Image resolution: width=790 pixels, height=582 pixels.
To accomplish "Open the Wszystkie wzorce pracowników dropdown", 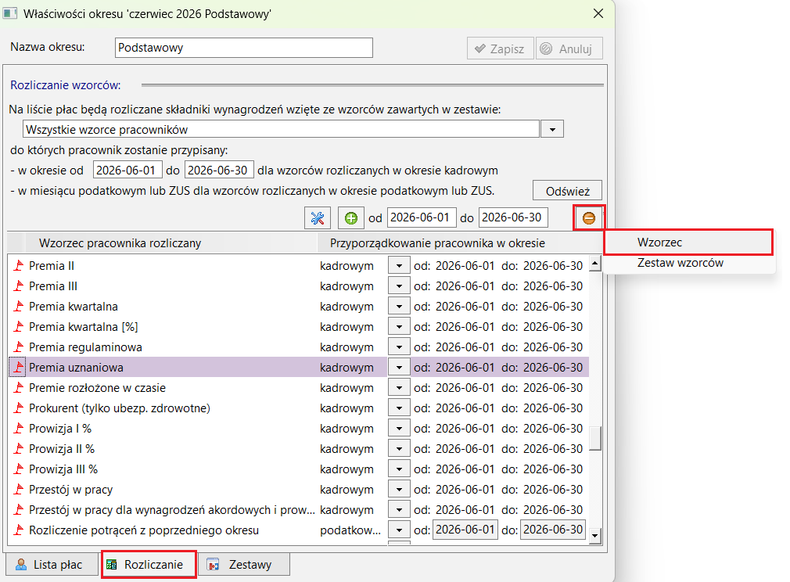I will 552,130.
